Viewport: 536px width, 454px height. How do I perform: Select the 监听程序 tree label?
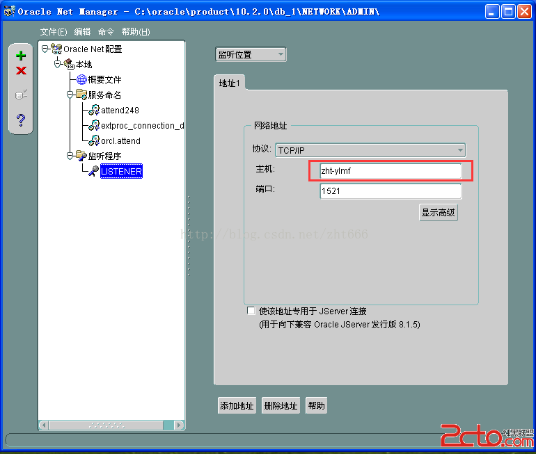[104, 156]
